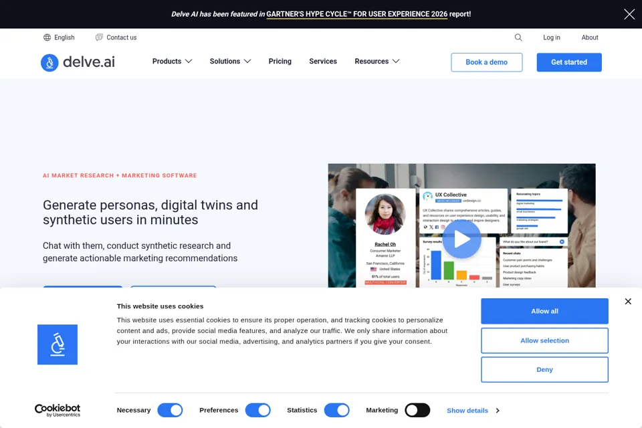The image size is (642, 428).
Task: Click the heading 'Generate personas, digital twins'
Action: [x=150, y=212]
